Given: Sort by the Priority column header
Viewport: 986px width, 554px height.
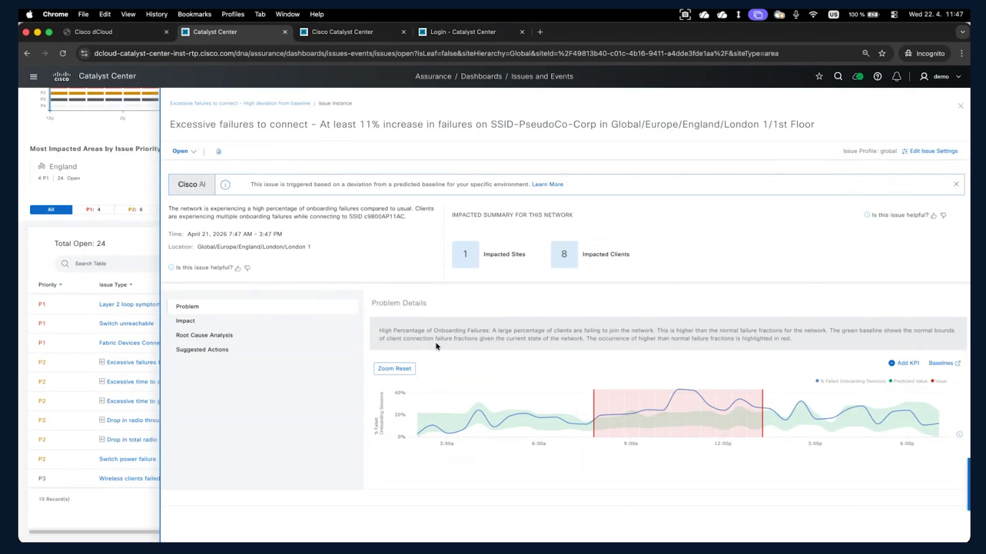Looking at the screenshot, I should (x=50, y=285).
